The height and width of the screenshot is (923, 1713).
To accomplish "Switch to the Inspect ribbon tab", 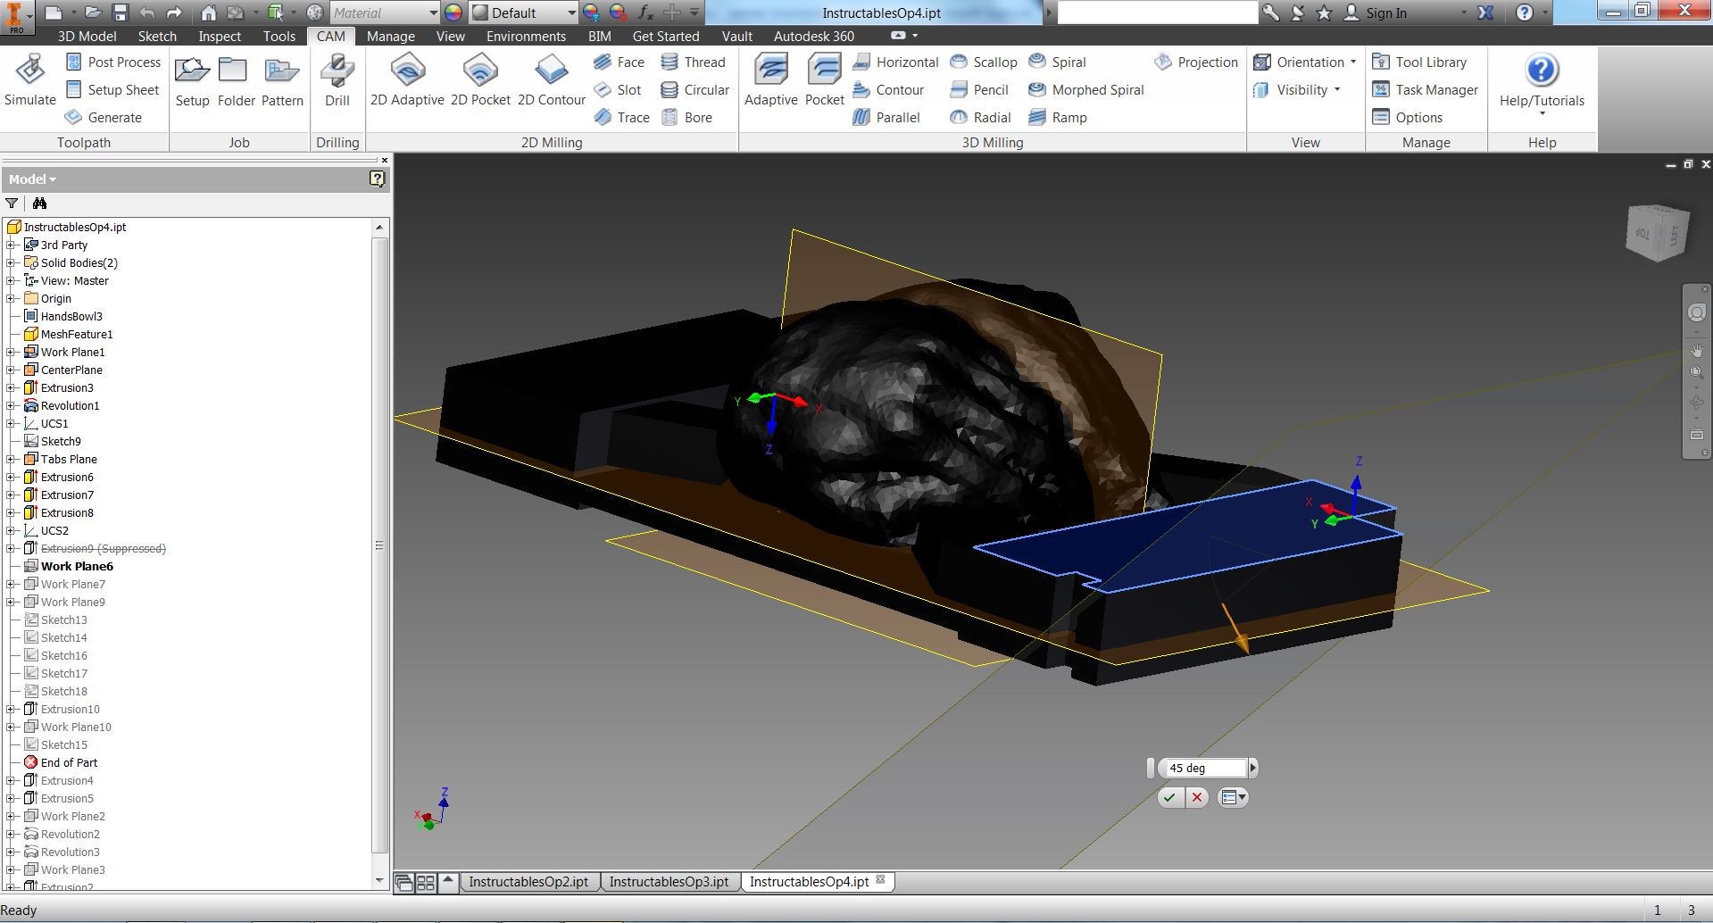I will (x=220, y=37).
